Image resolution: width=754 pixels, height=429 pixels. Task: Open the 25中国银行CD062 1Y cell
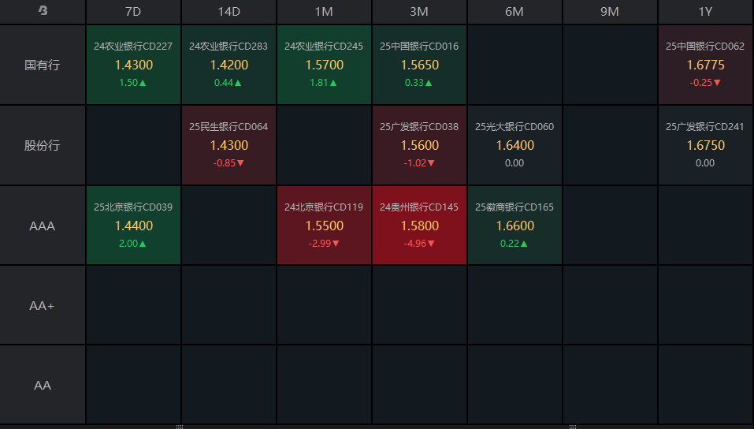(705, 65)
